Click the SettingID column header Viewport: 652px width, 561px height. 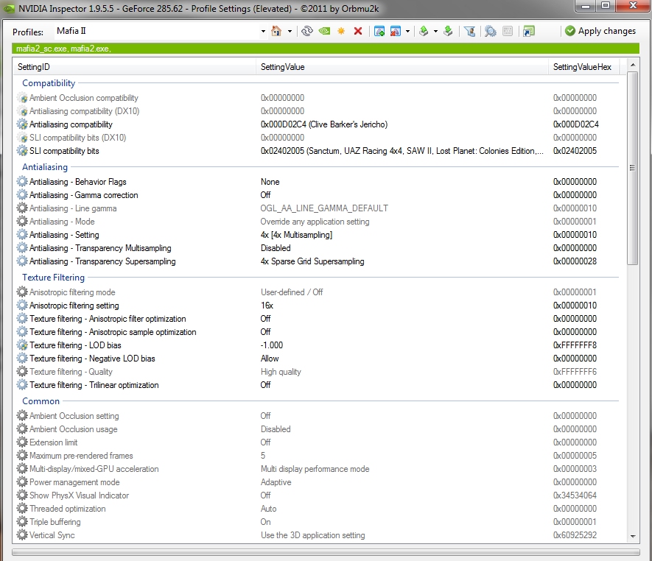pyautogui.click(x=134, y=67)
